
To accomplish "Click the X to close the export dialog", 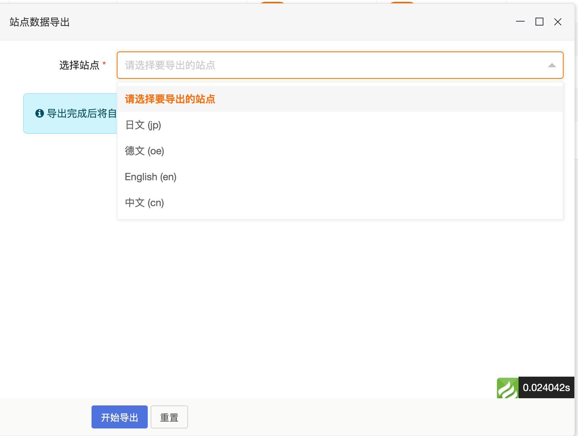I will (x=558, y=22).
